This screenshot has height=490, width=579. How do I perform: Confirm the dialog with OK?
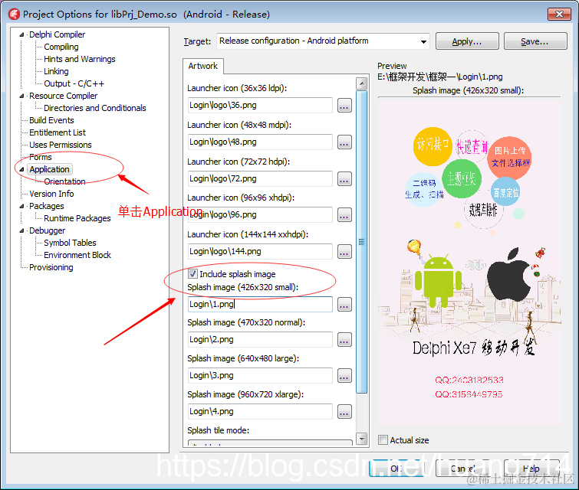[x=396, y=469]
